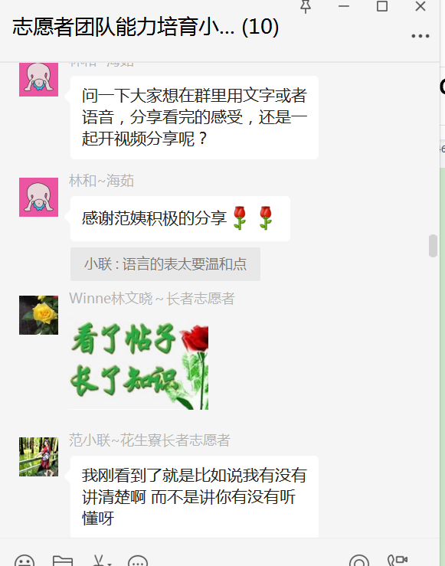Expand screenshot tool dropdown arrow
This screenshot has width=445, height=566.
109,564
